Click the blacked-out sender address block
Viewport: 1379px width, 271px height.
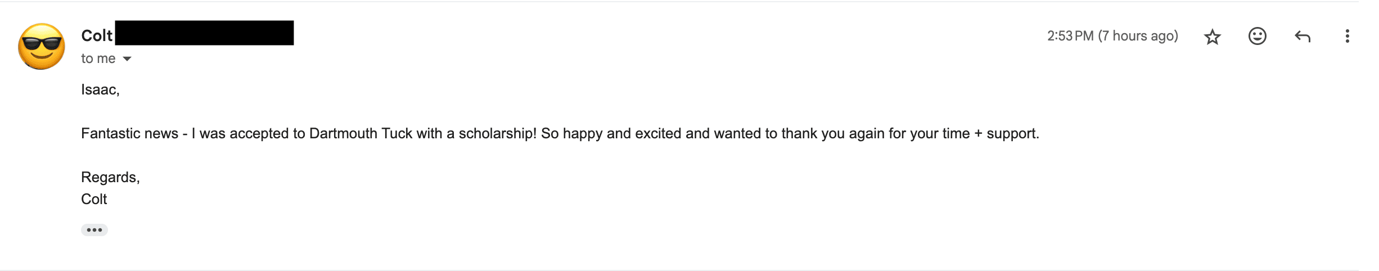click(204, 33)
